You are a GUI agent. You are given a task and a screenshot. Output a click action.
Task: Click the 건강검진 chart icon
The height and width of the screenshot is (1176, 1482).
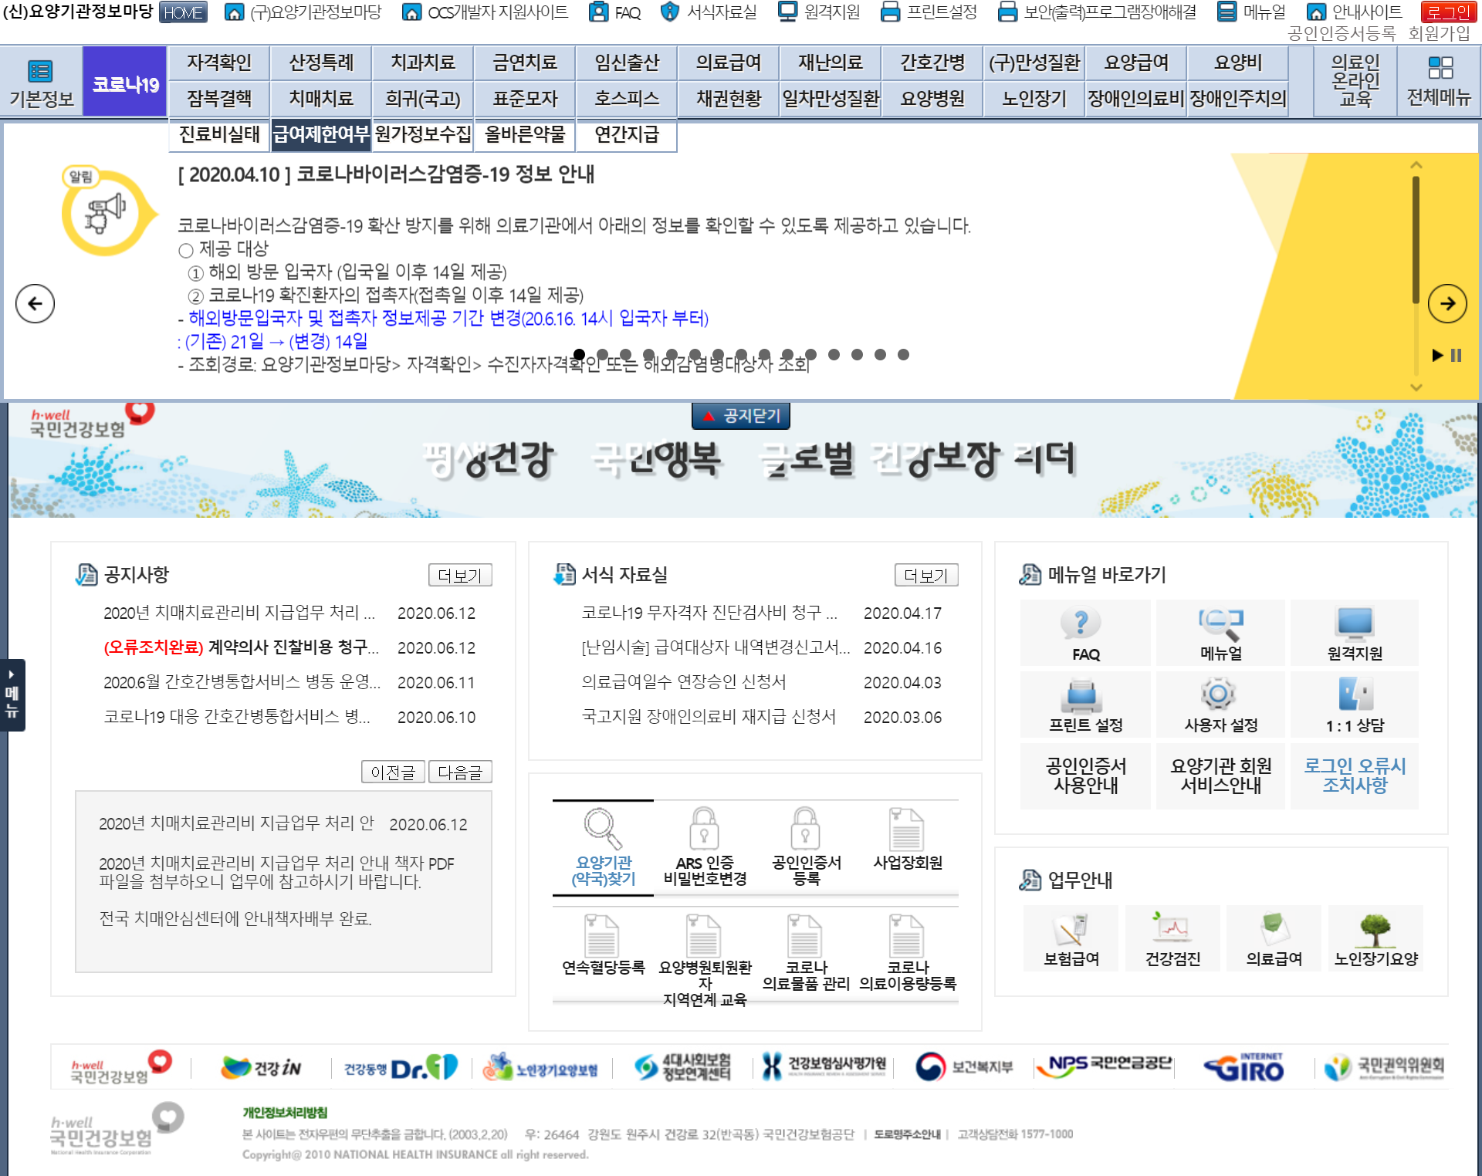click(1173, 930)
